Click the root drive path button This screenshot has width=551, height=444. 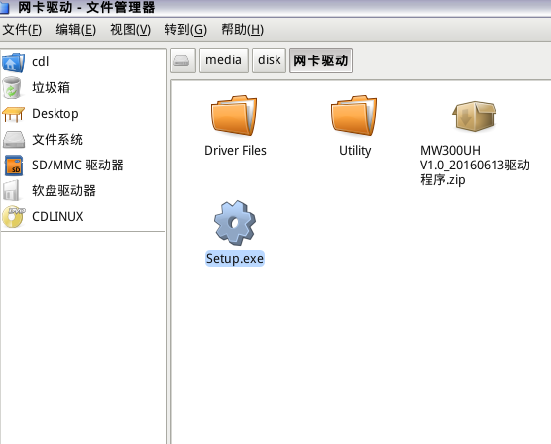click(x=183, y=60)
